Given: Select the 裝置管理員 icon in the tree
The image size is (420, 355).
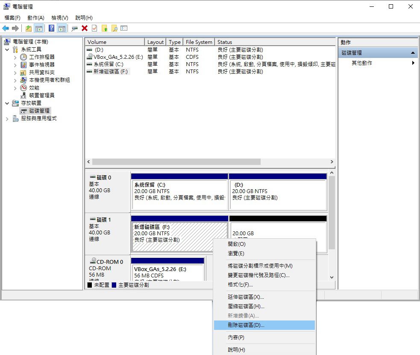Looking at the screenshot, I should 23,95.
